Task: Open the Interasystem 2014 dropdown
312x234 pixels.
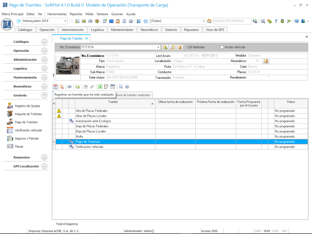Action: [x=66, y=21]
